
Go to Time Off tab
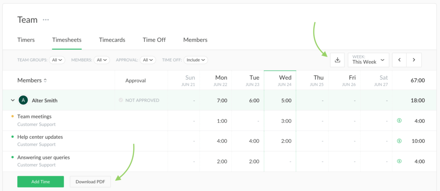tap(154, 40)
